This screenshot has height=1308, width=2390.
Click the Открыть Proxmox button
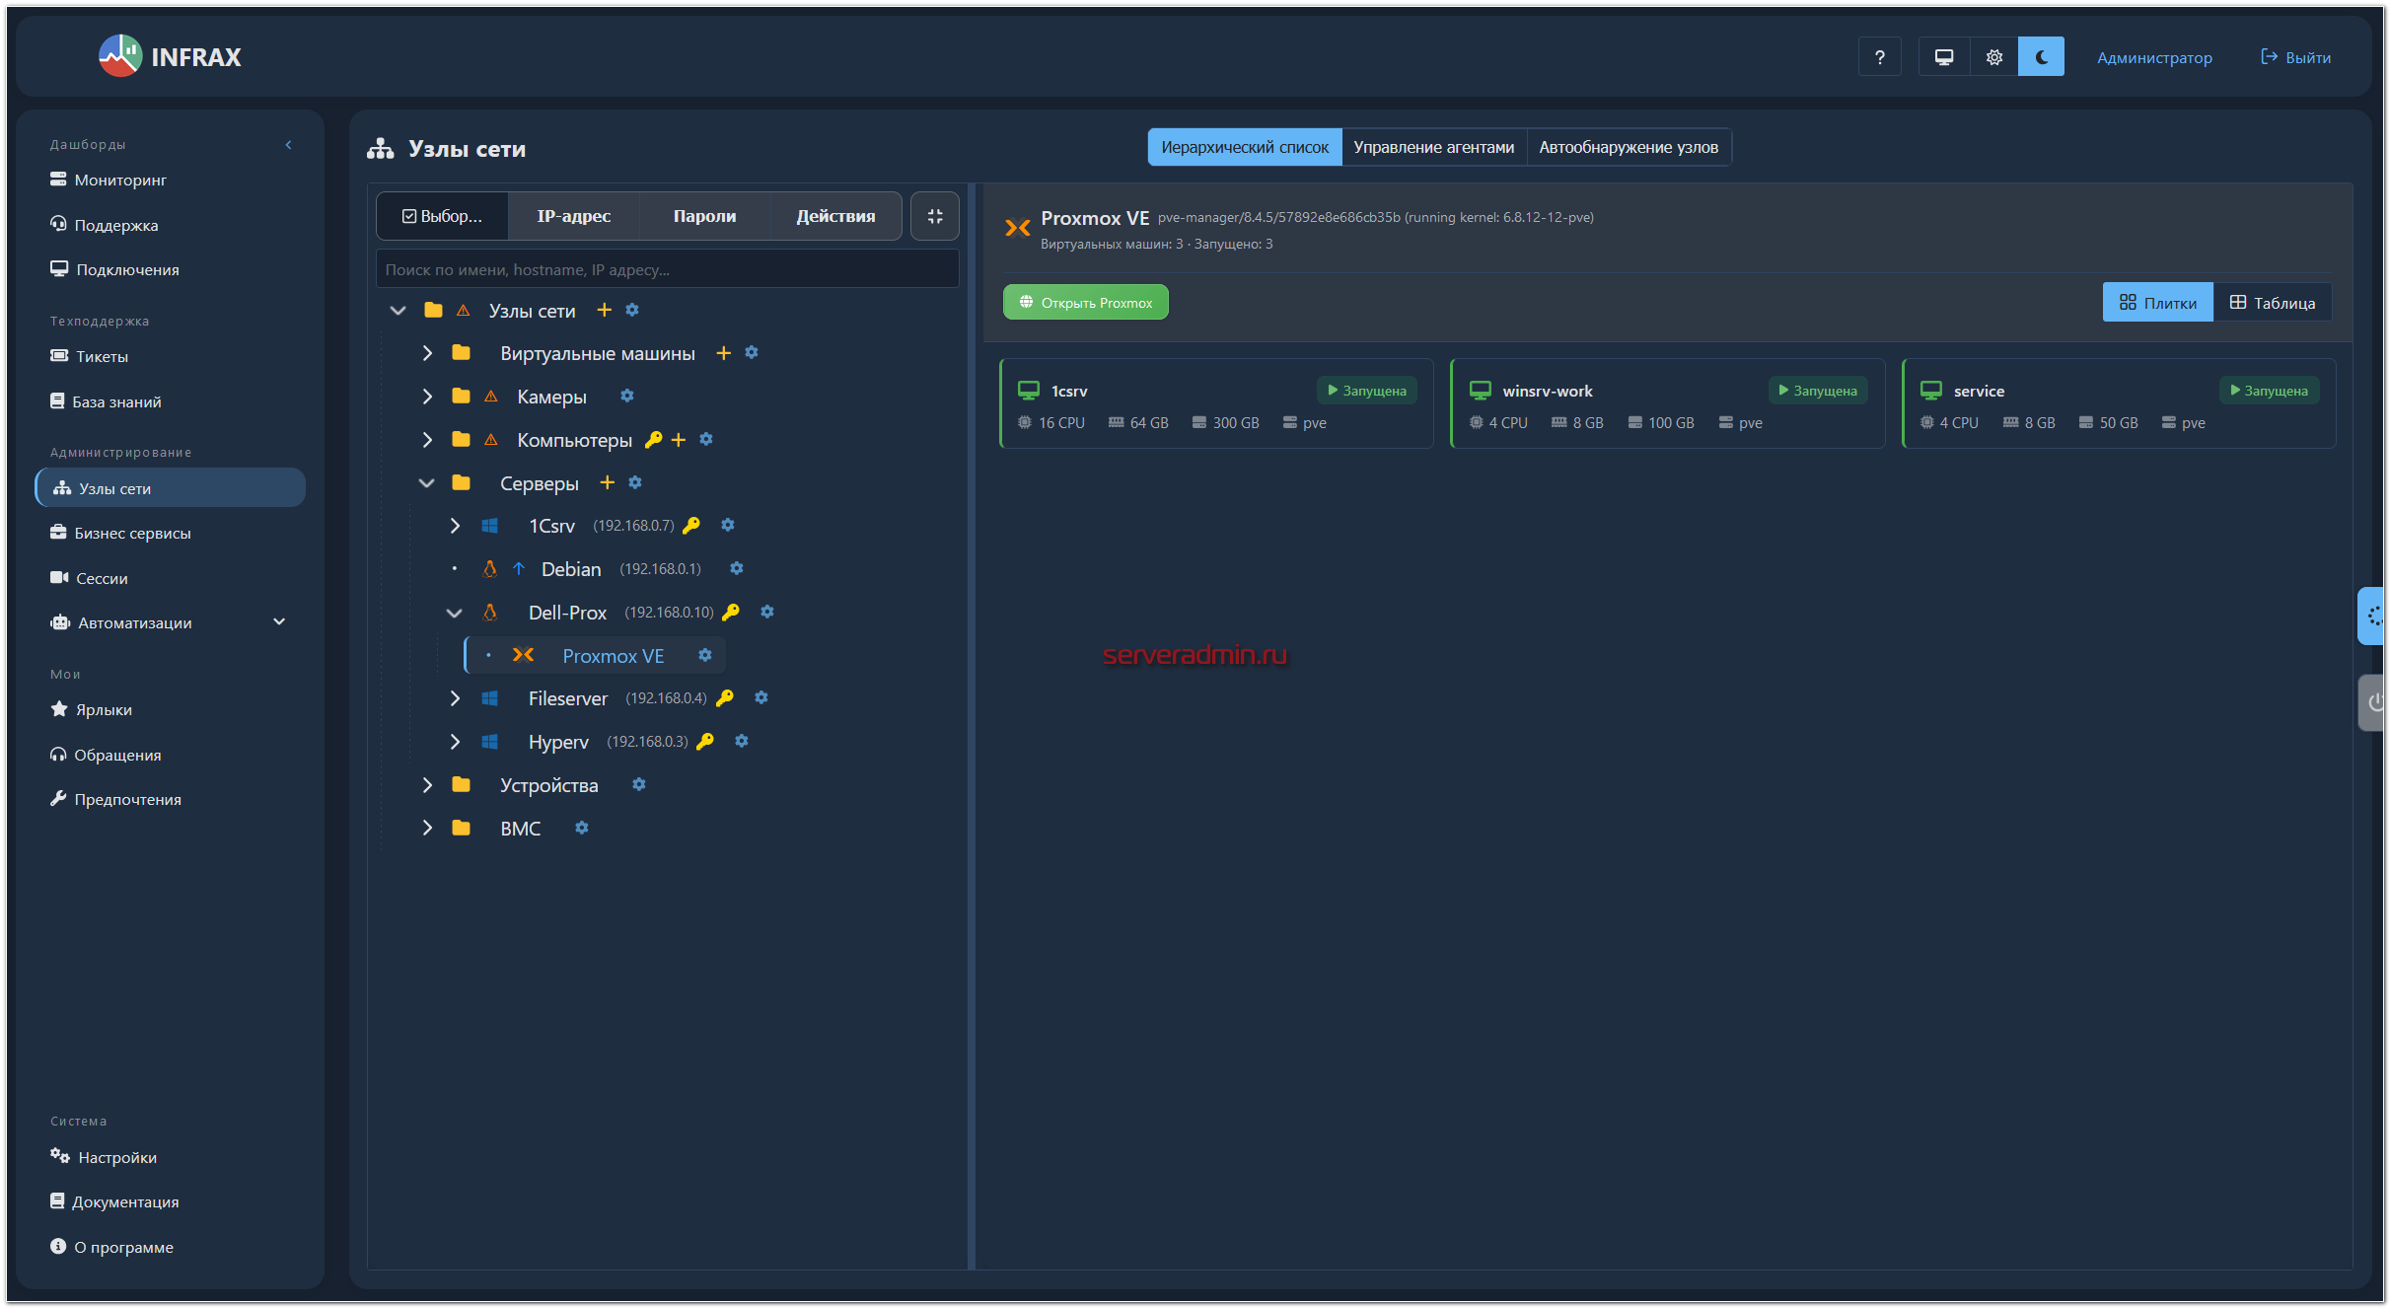[x=1085, y=303]
